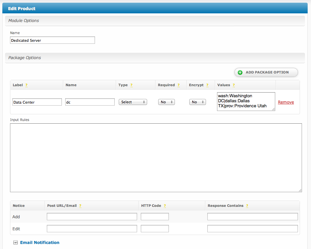This screenshot has width=311, height=249.
Task: Click the help icon beside HTTP Code
Action: 165,206
